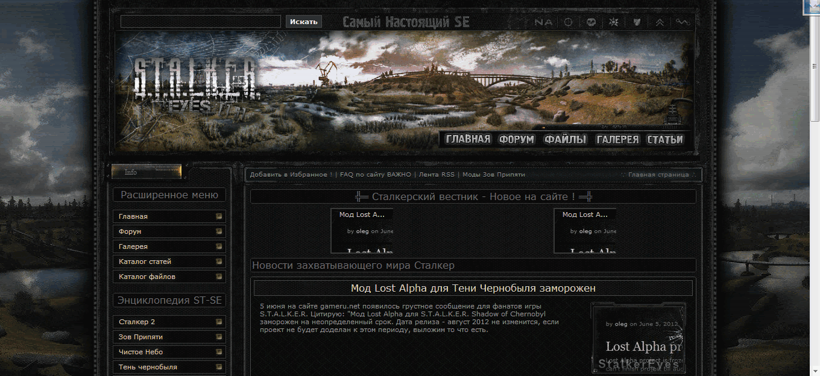Image resolution: width=820 pixels, height=376 pixels.
Task: Click the NA icon in the header
Action: pyautogui.click(x=543, y=22)
